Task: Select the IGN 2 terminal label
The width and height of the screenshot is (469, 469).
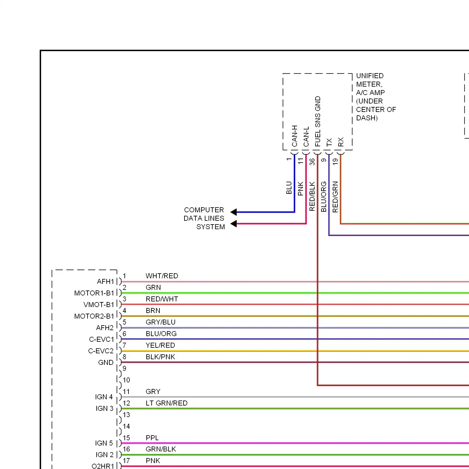Action: (104, 455)
